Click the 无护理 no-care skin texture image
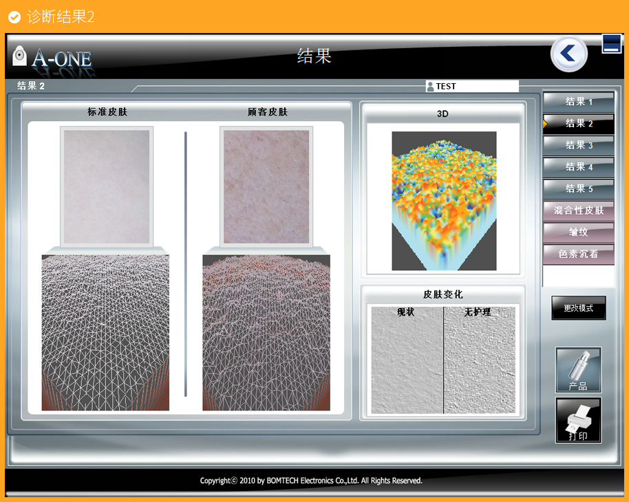The image size is (629, 502). [x=480, y=360]
